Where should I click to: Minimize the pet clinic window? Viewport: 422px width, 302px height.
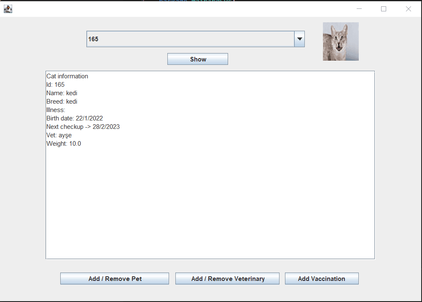coord(359,9)
